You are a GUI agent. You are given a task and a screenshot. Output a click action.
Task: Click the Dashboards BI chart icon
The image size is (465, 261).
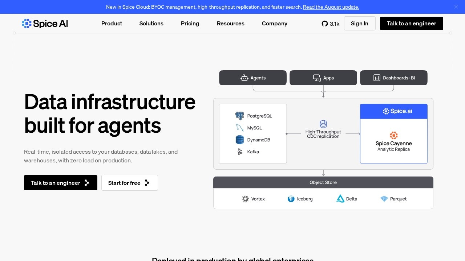(377, 78)
